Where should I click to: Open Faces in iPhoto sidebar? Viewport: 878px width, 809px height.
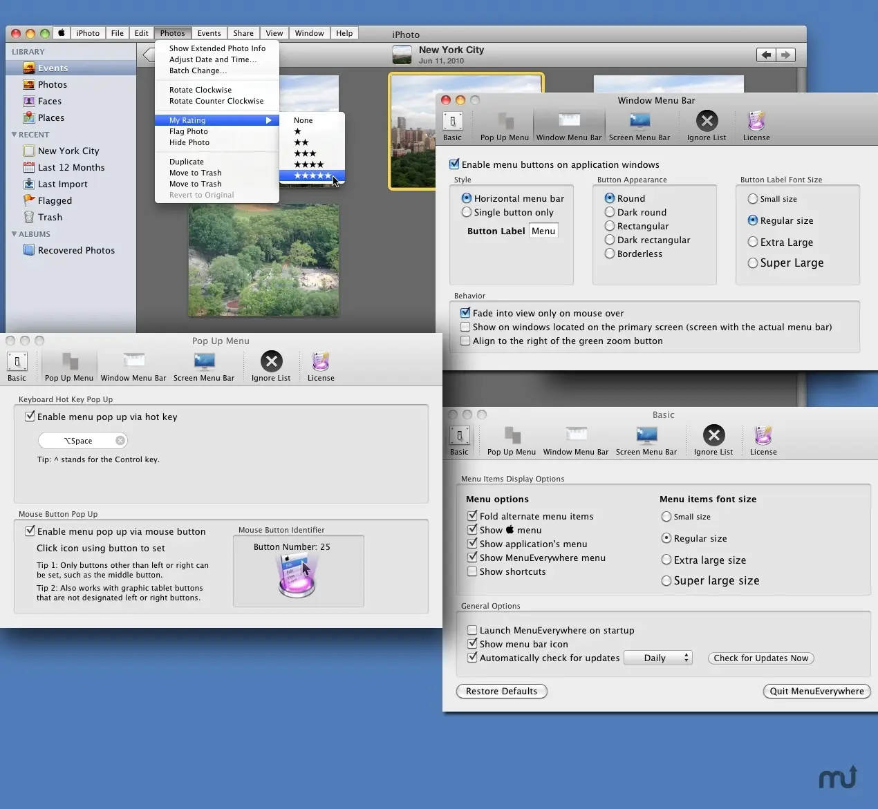coord(71,101)
